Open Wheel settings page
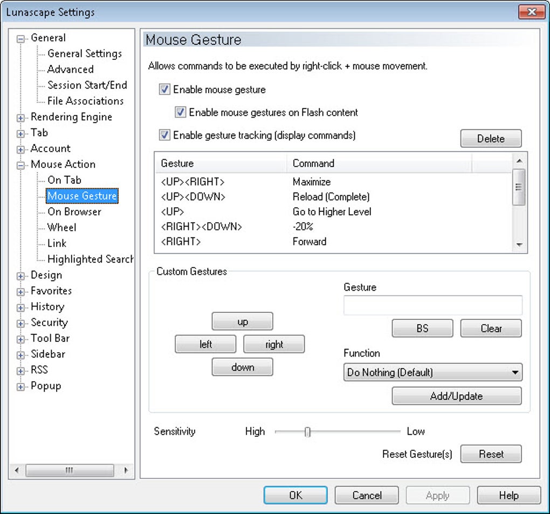This screenshot has width=550, height=514. (x=61, y=228)
